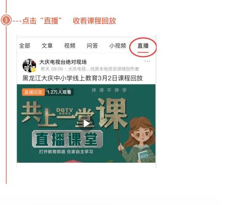Click the DQTV logo on the thumbnail
The height and width of the screenshot is (205, 226).
[65, 111]
